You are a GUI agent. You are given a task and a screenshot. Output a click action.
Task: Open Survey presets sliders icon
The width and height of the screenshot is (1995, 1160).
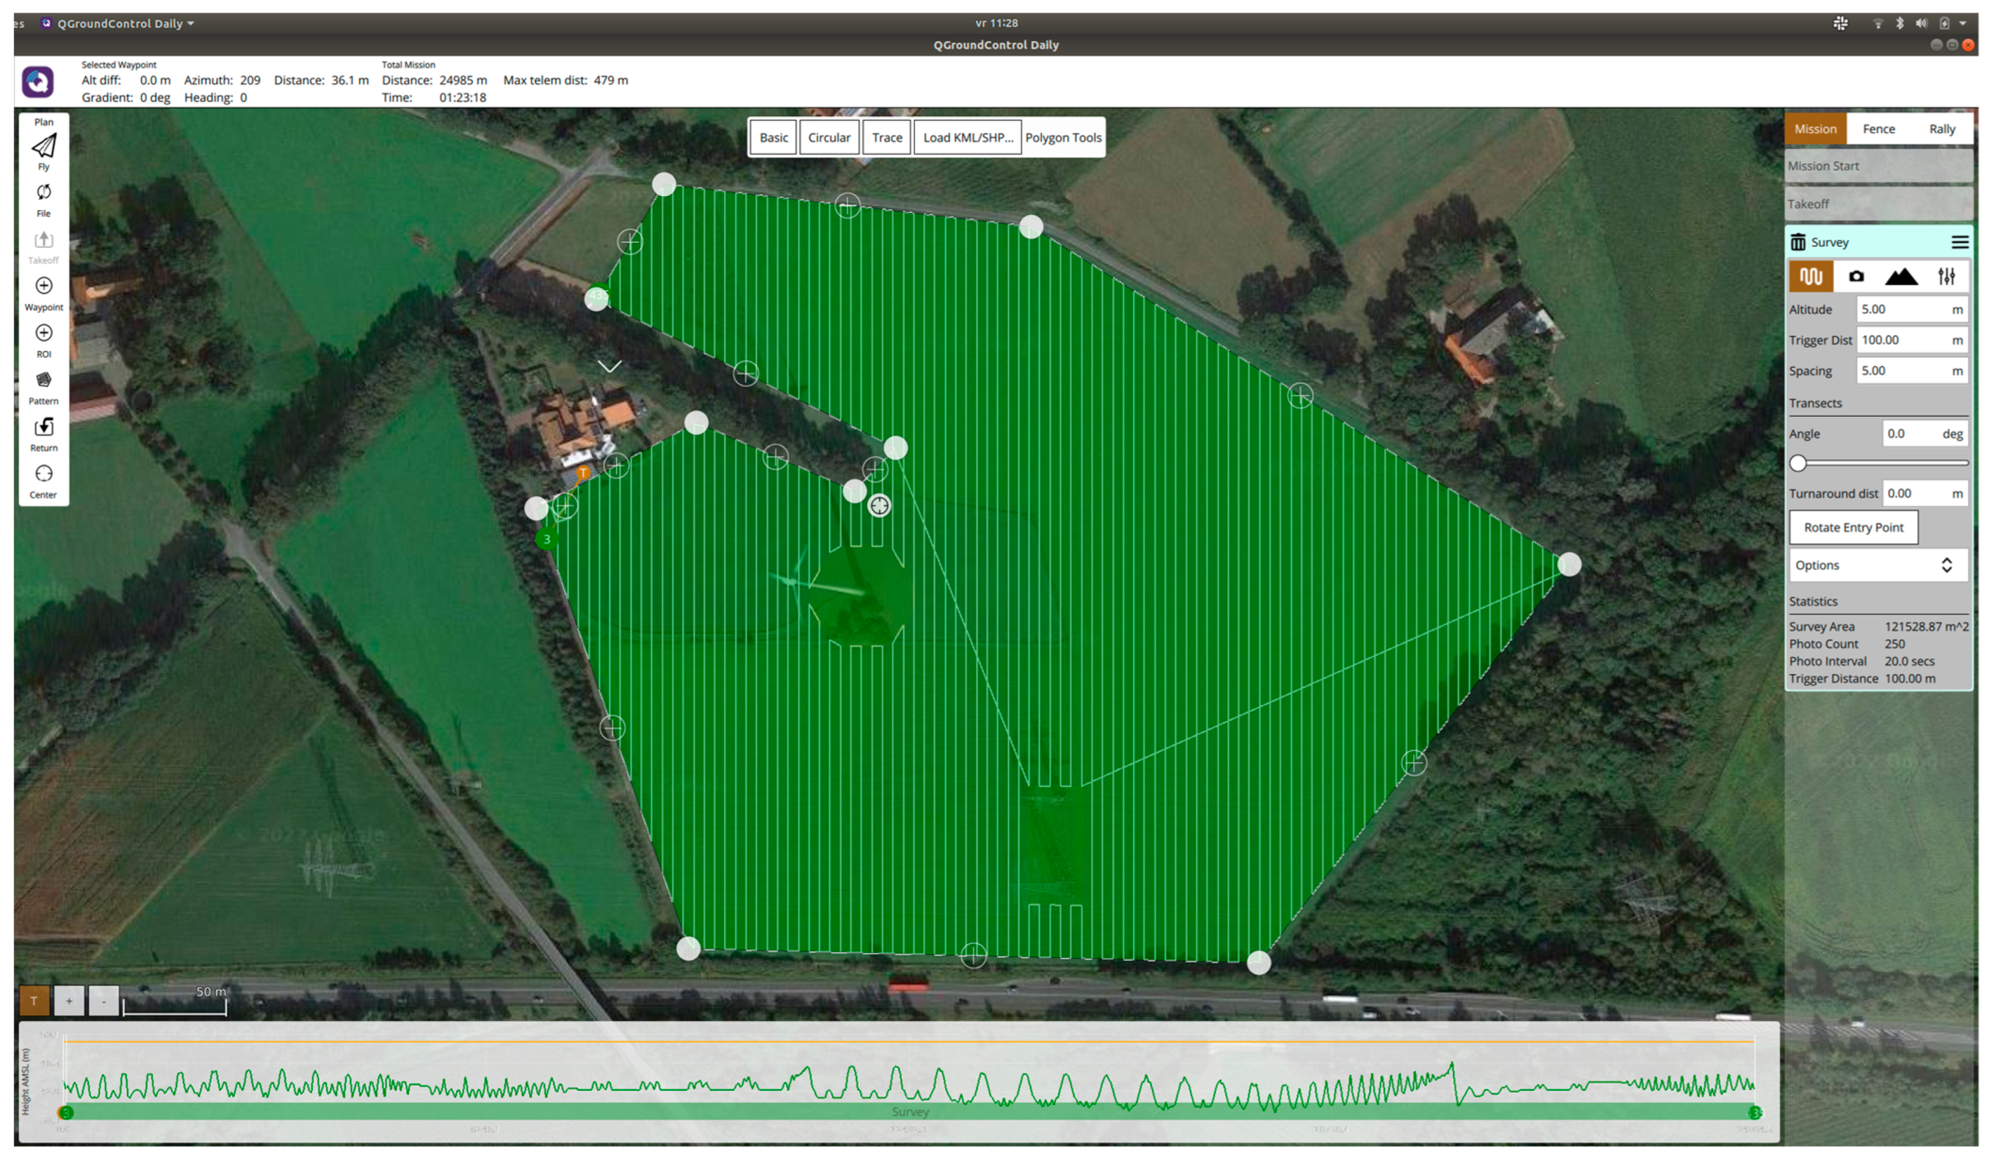[x=1946, y=276]
